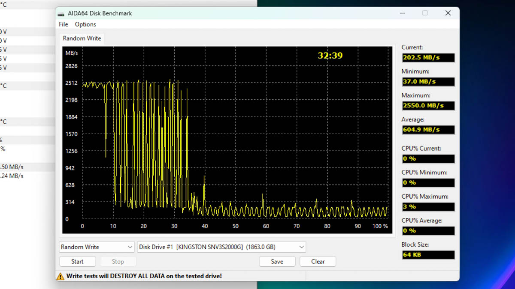Click the 2826 y-axis label
515x289 pixels.
(x=71, y=66)
